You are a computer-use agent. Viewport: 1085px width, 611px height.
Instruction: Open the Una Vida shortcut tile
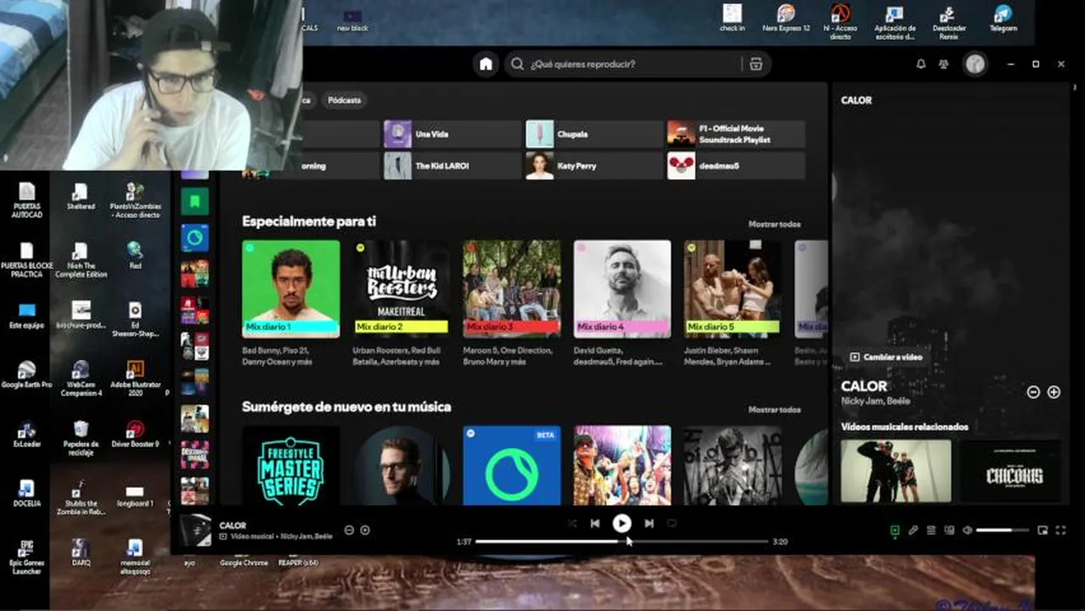coord(452,134)
